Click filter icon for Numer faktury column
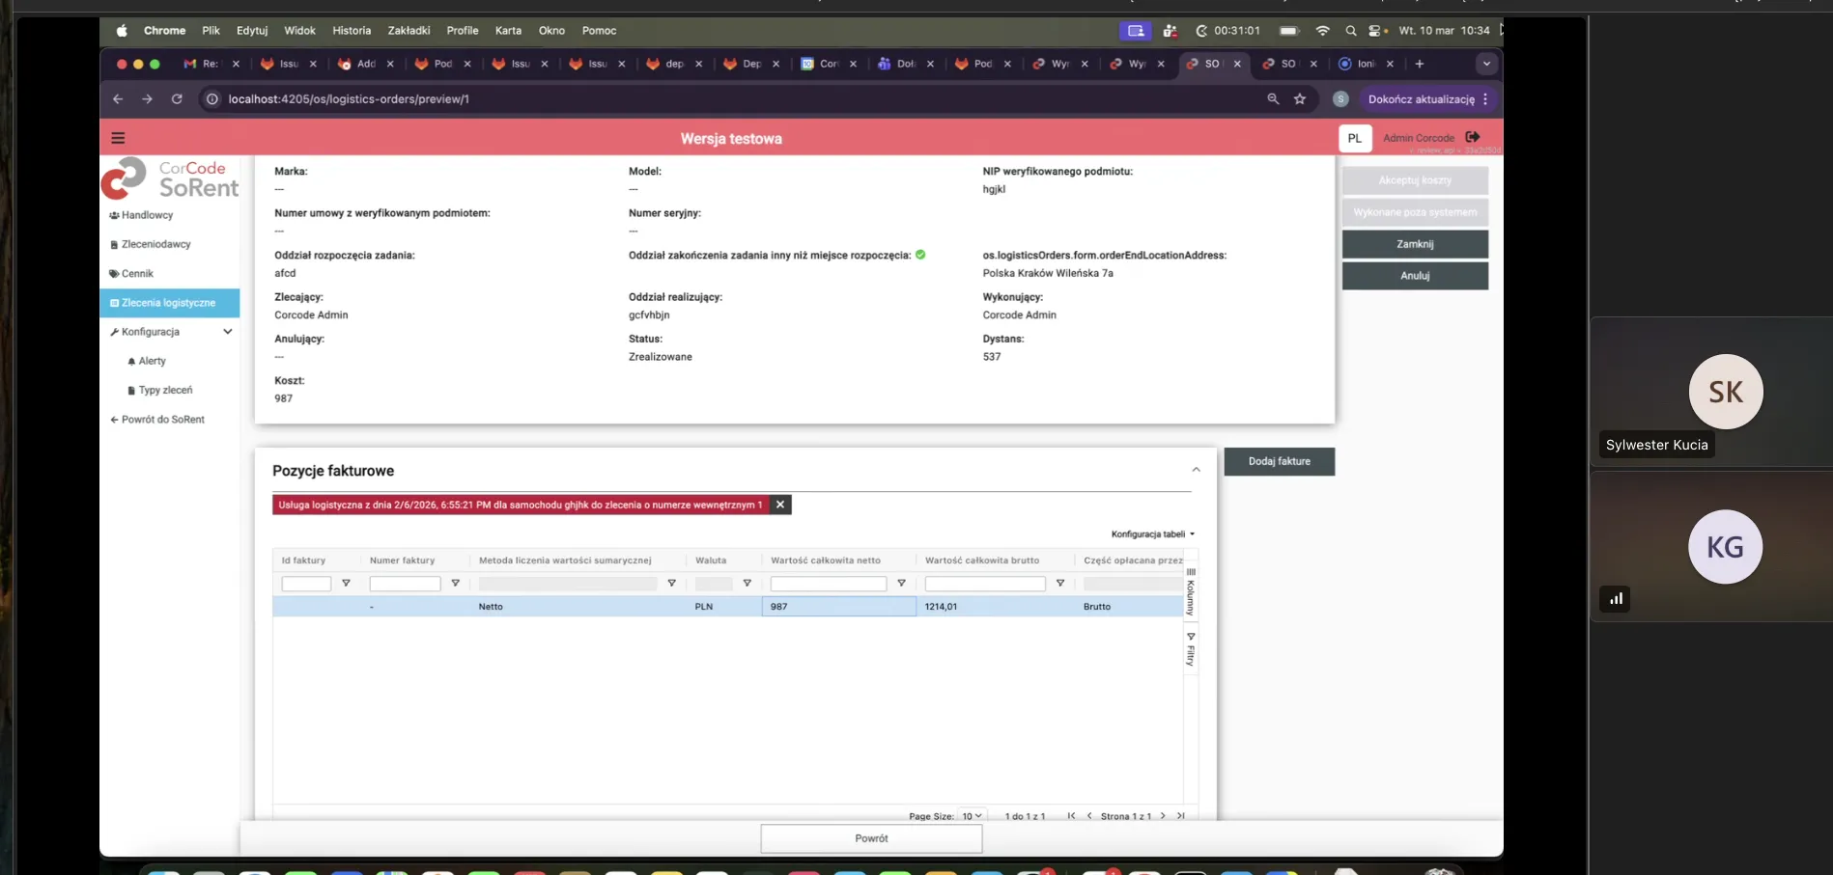This screenshot has height=875, width=1833. click(455, 584)
